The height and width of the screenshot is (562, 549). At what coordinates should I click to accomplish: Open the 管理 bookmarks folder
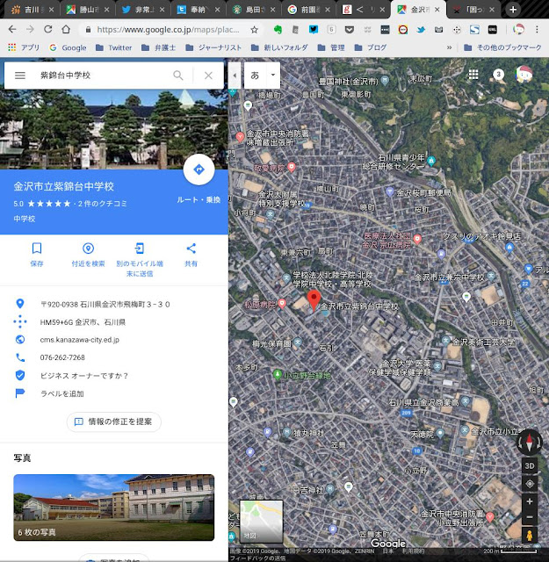pos(331,47)
